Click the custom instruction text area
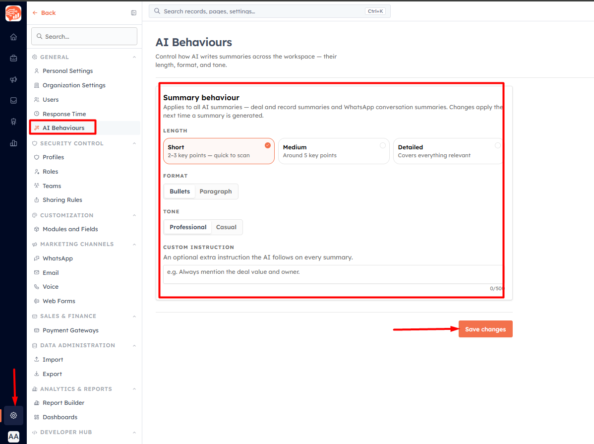The width and height of the screenshot is (594, 444). coord(333,274)
